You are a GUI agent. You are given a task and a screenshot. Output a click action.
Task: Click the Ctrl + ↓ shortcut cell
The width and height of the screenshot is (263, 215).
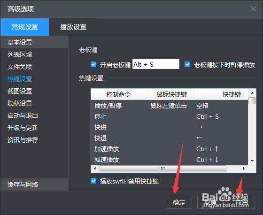(x=207, y=160)
